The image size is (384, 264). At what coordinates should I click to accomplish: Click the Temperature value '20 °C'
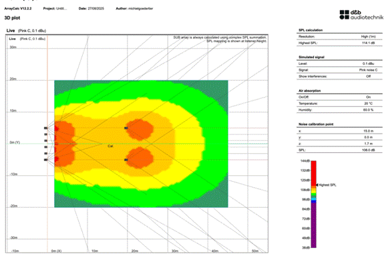369,104
